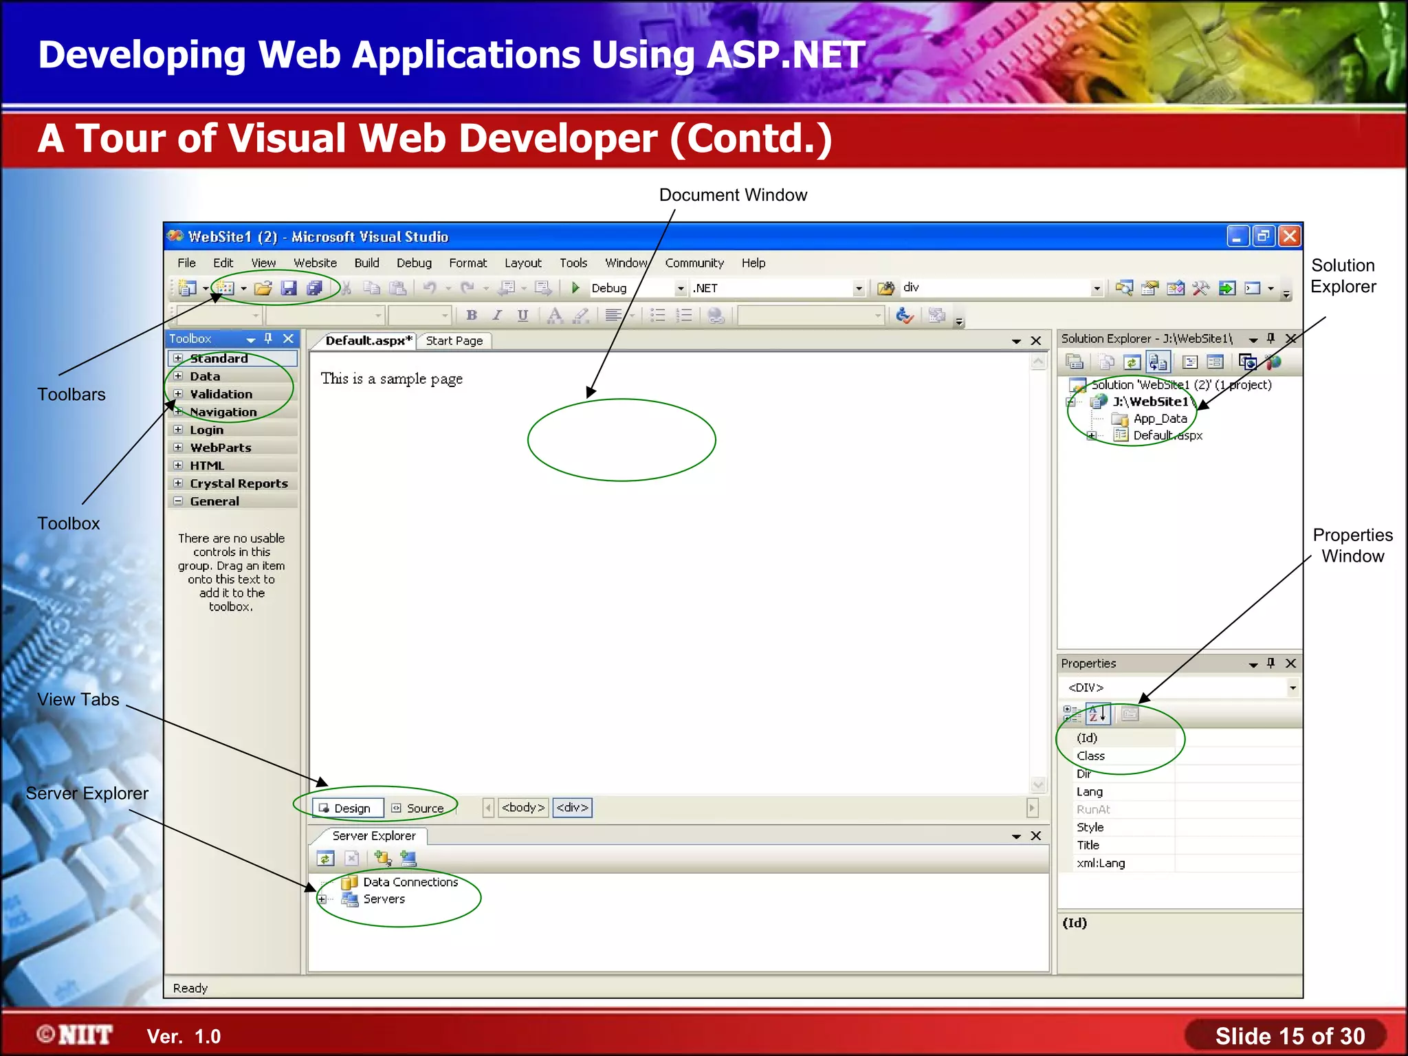Open the Website menu
Screen dimensions: 1408x1056
[315, 263]
